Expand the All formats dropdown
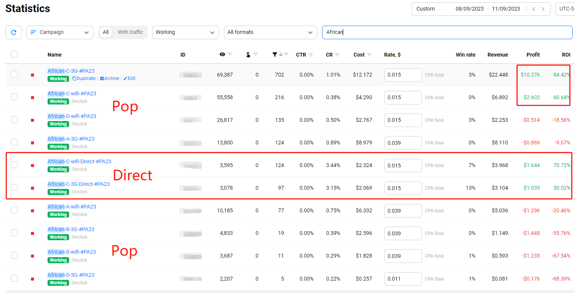 [x=270, y=32]
